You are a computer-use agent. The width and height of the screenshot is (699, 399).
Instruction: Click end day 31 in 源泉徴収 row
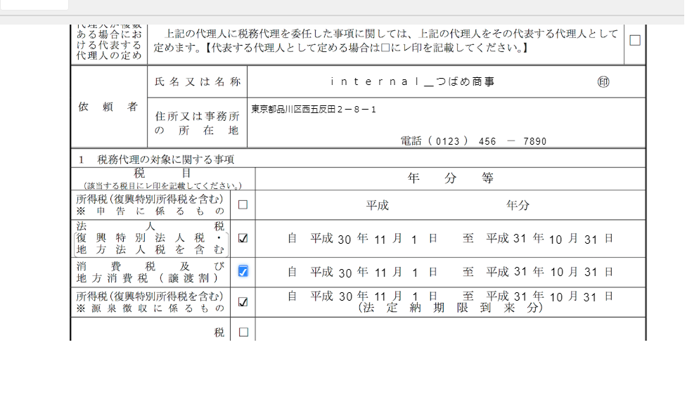[590, 297]
